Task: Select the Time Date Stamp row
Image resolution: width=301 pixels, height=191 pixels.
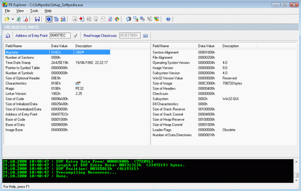Action: [58, 63]
